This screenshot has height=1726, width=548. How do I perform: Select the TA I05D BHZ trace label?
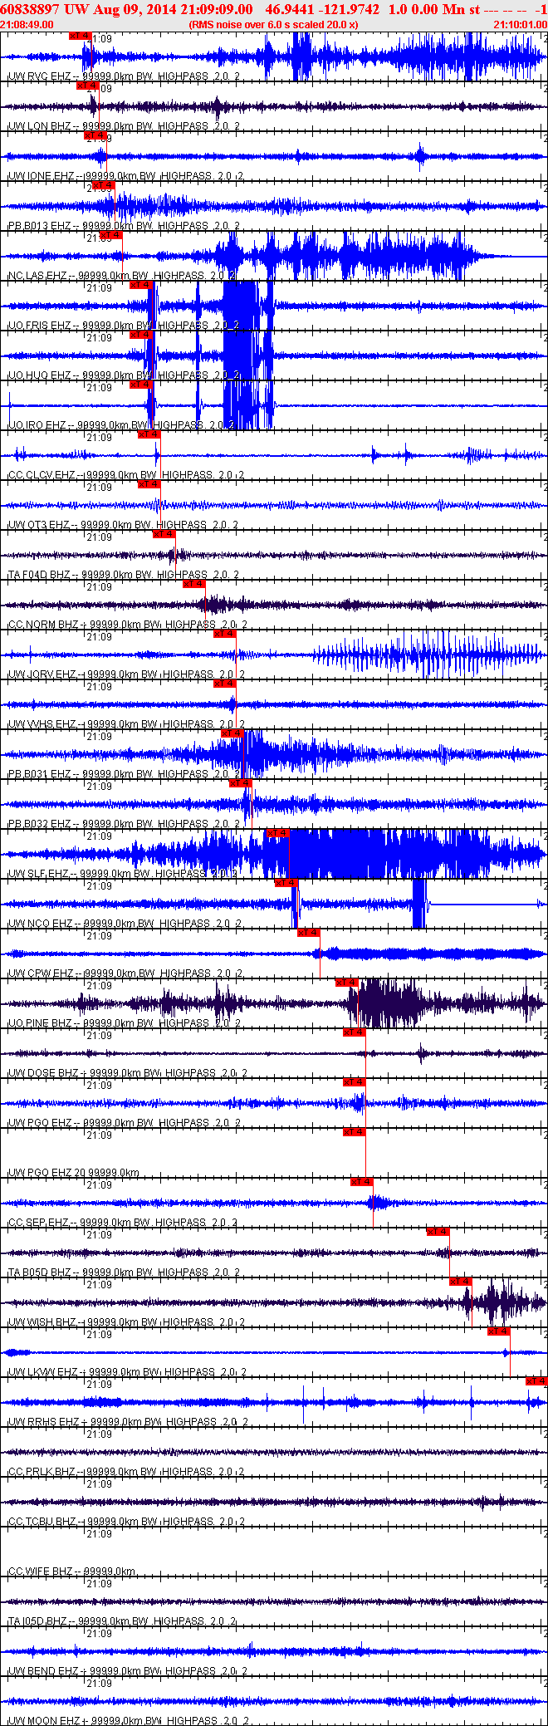122,1621
